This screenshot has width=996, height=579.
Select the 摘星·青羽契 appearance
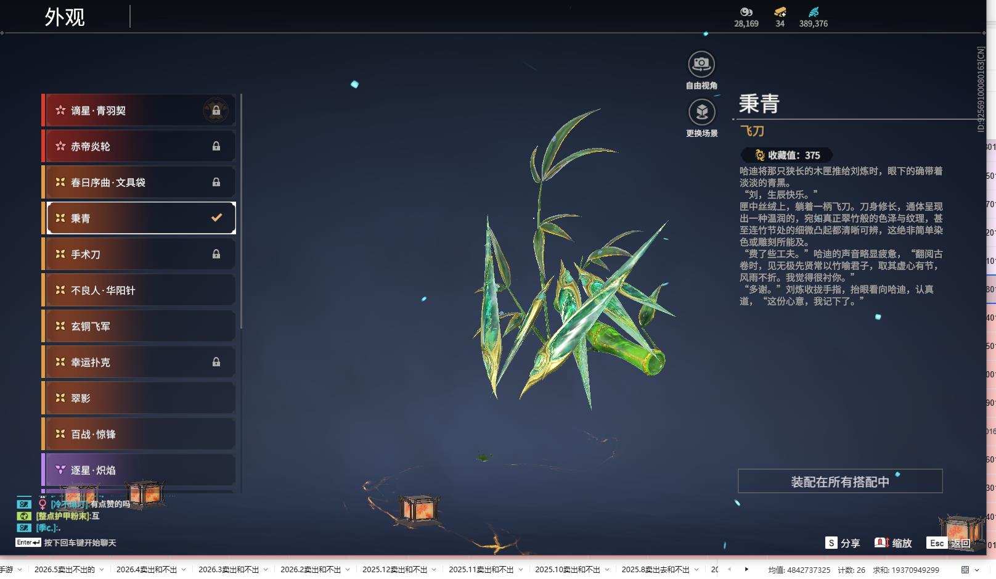(x=139, y=110)
